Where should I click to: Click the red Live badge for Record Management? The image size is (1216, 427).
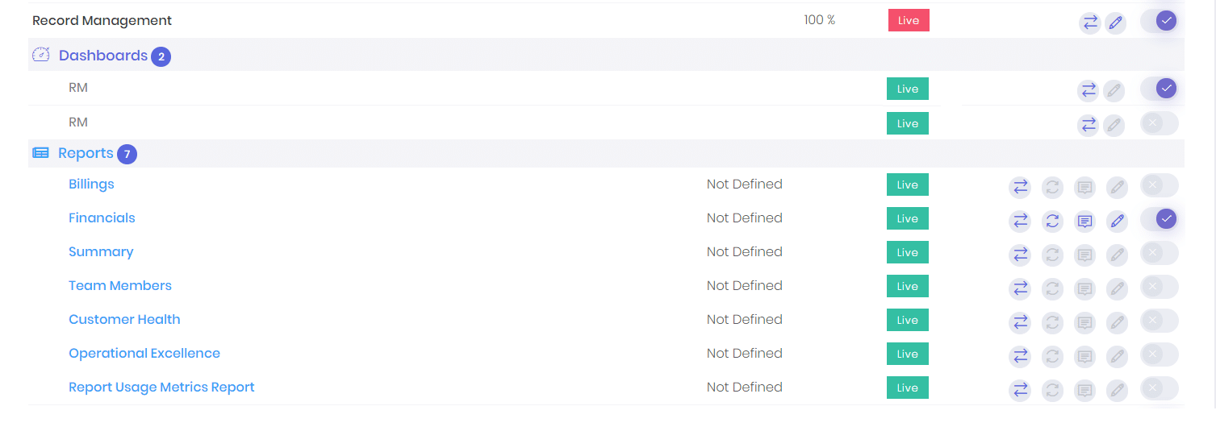click(909, 21)
